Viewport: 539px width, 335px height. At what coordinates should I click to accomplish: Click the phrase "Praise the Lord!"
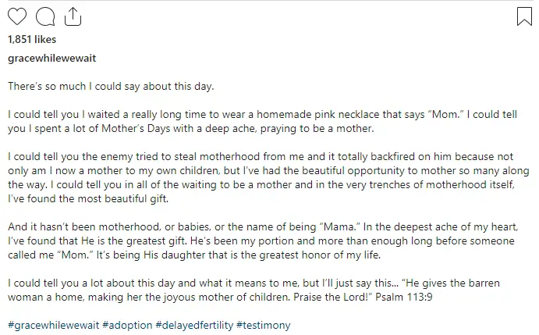pos(333,297)
